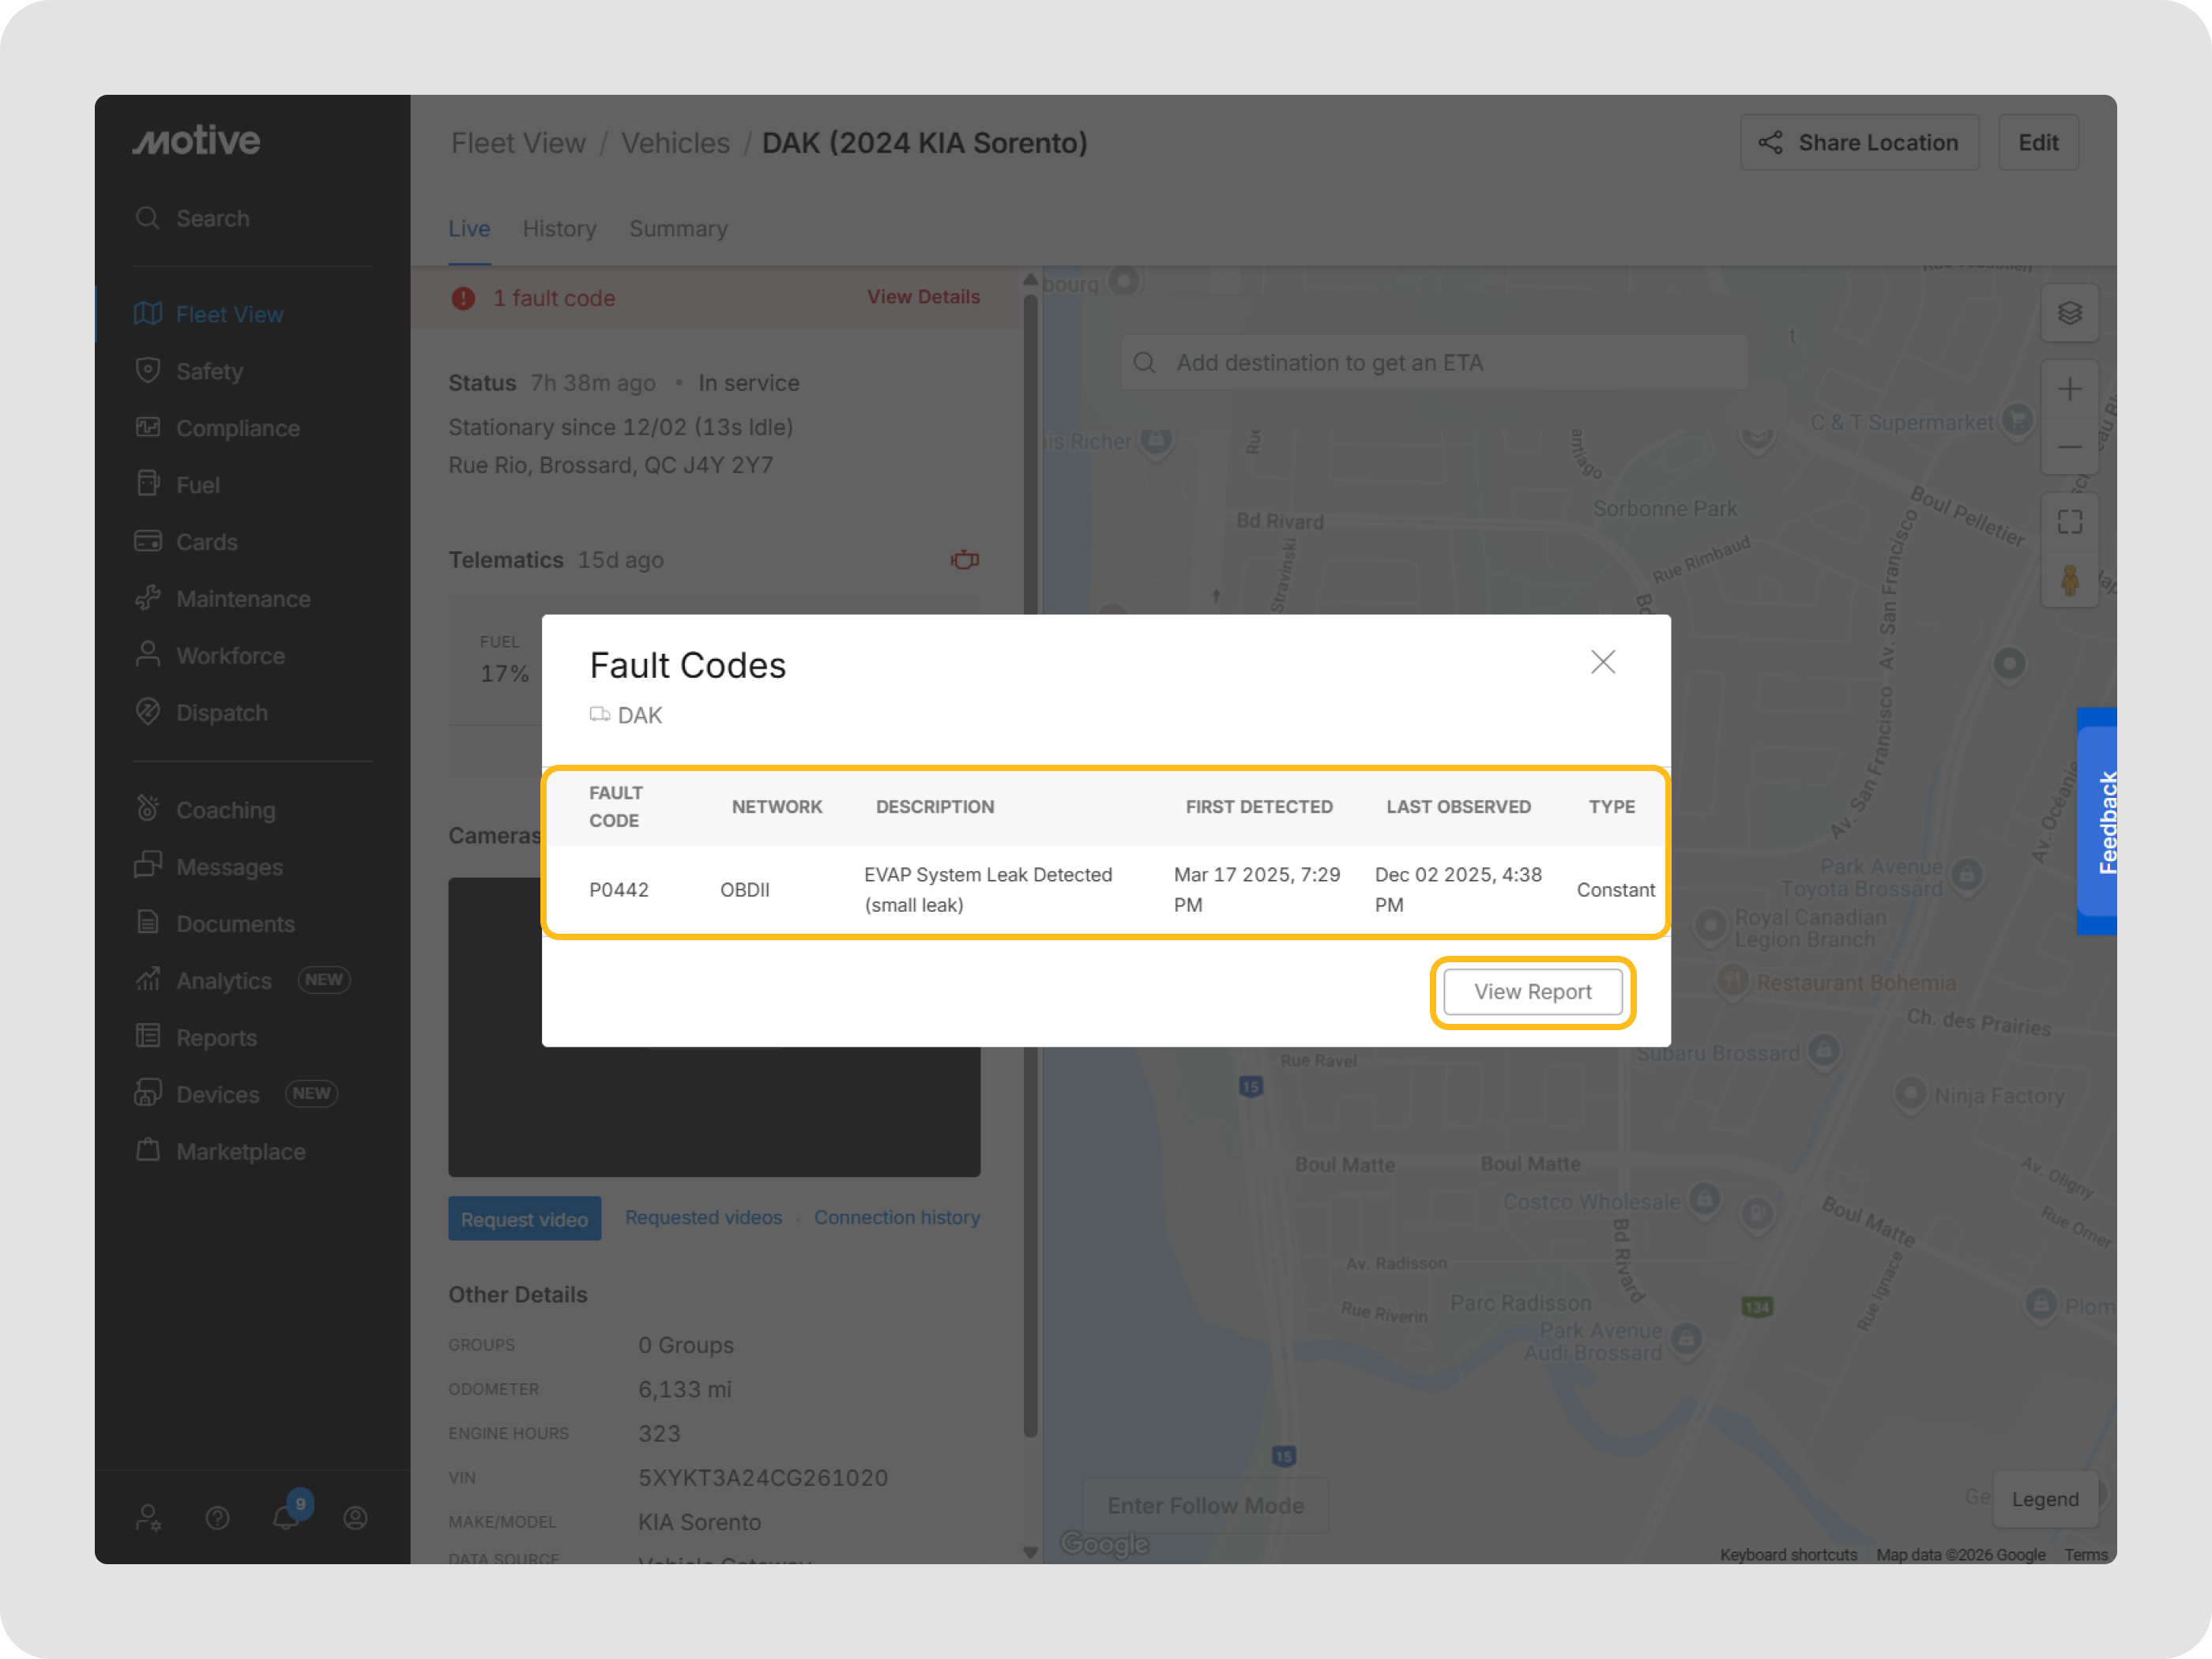2212x1659 pixels.
Task: Click the engine telematics icon
Action: pos(964,560)
